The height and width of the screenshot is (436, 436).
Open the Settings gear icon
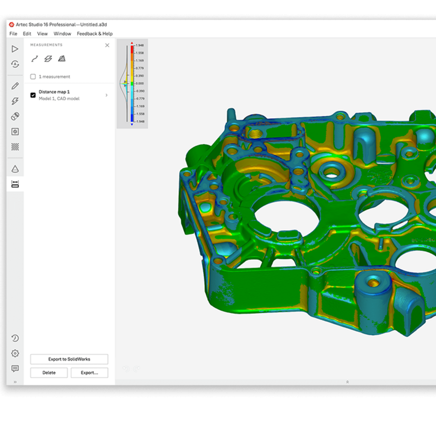coord(15,353)
